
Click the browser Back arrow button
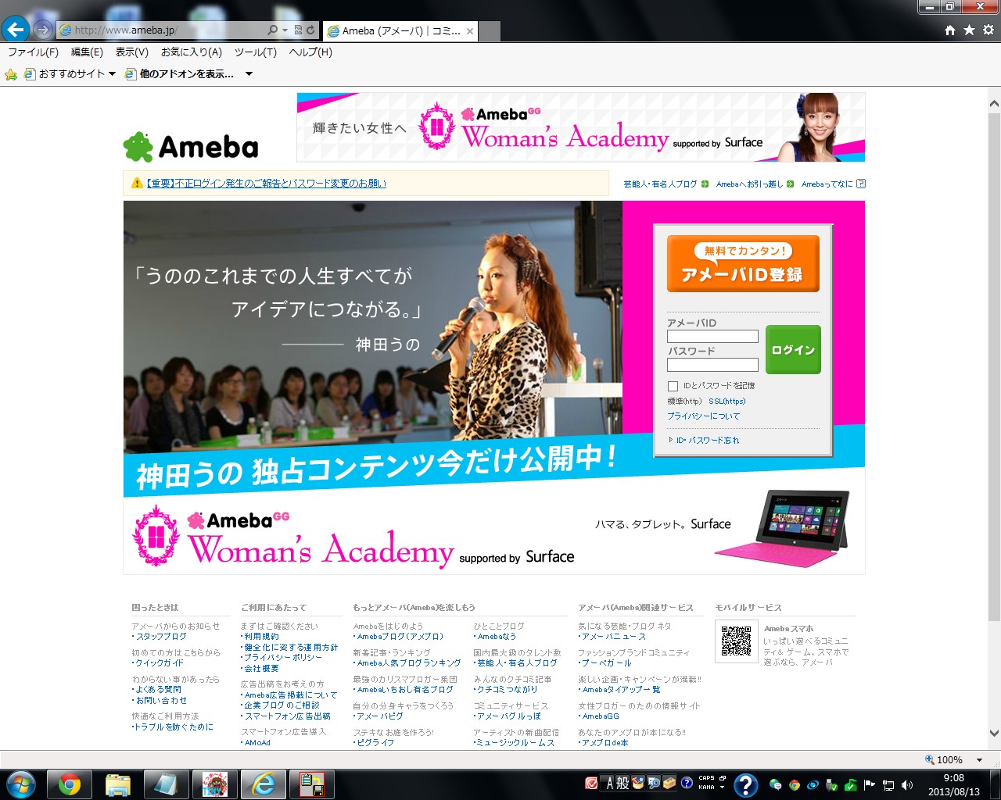pyautogui.click(x=16, y=30)
